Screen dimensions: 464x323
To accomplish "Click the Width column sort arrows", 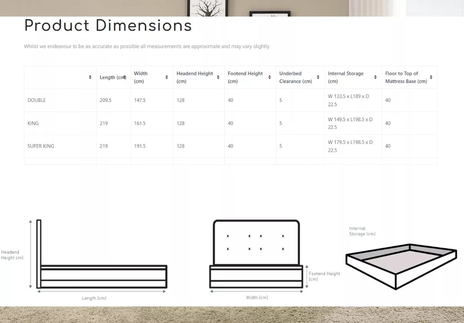I will 167,77.
